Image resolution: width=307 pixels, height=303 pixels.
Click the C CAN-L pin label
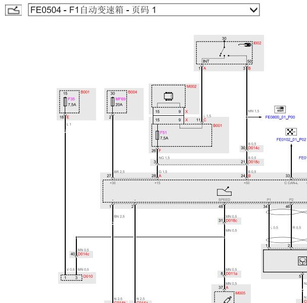(x=291, y=183)
